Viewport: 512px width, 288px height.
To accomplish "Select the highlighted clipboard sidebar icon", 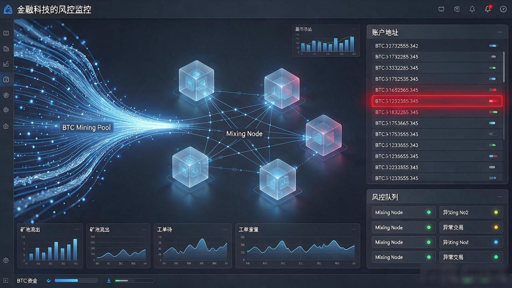I will [6, 79].
